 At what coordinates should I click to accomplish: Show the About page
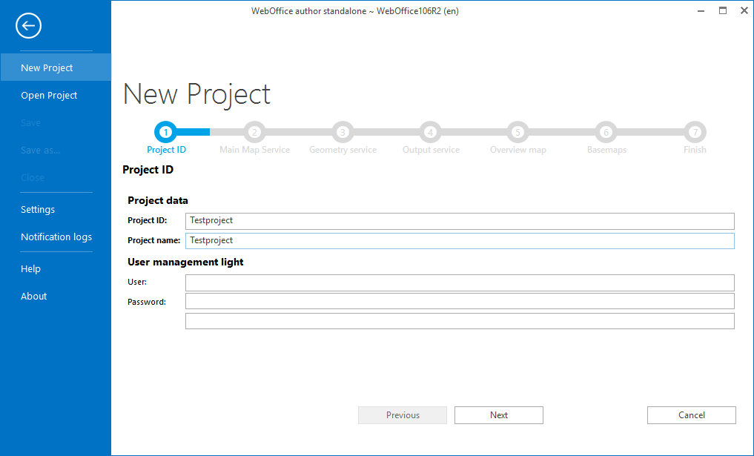coord(33,296)
